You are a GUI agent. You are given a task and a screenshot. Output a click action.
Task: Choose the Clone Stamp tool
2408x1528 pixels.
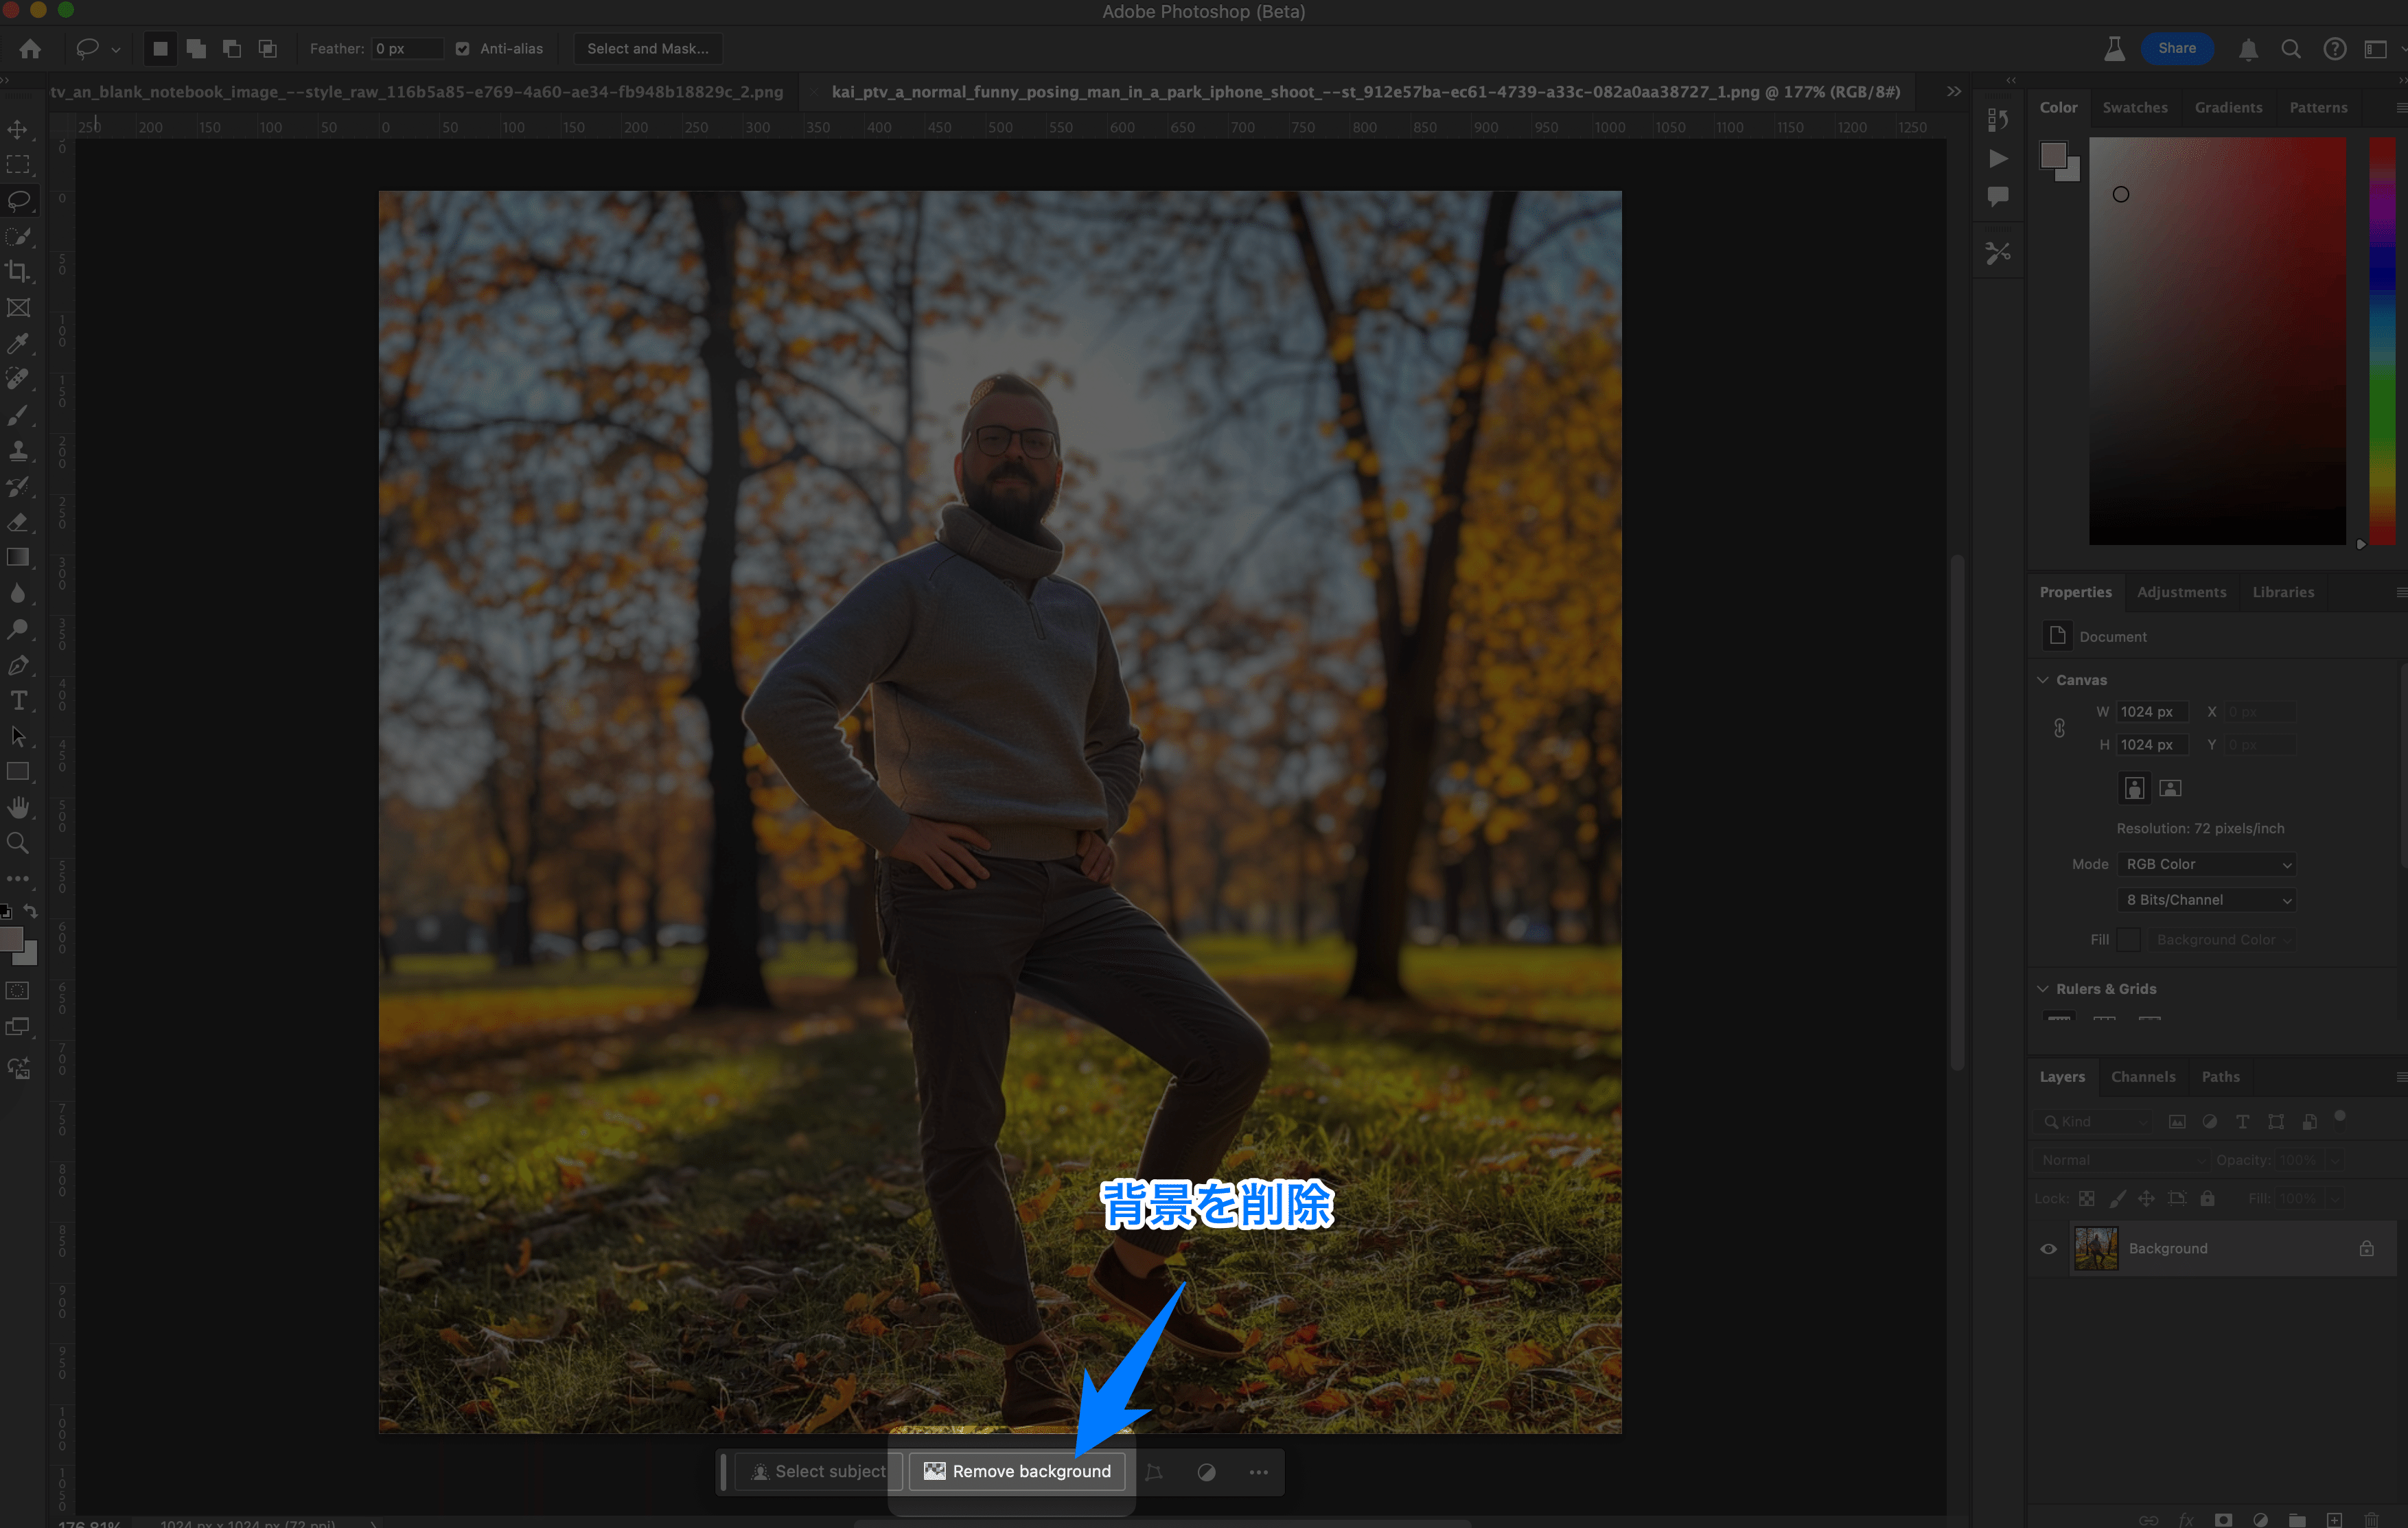point(18,450)
